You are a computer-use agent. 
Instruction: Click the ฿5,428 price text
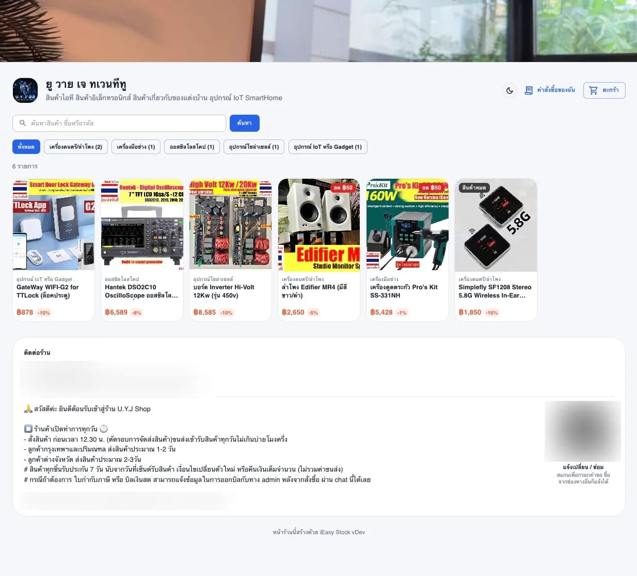[x=381, y=313]
